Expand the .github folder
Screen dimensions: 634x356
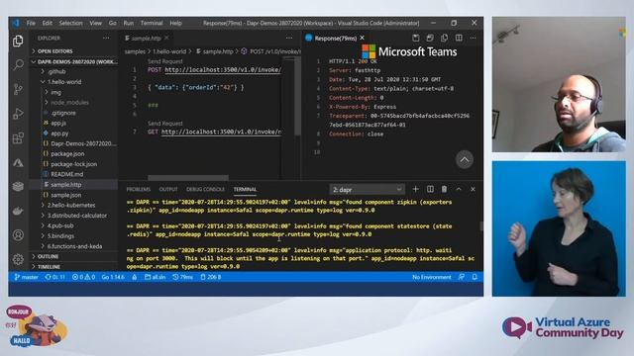[56, 72]
